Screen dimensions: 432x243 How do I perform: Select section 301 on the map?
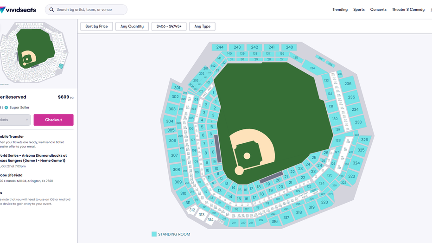pyautogui.click(x=177, y=88)
